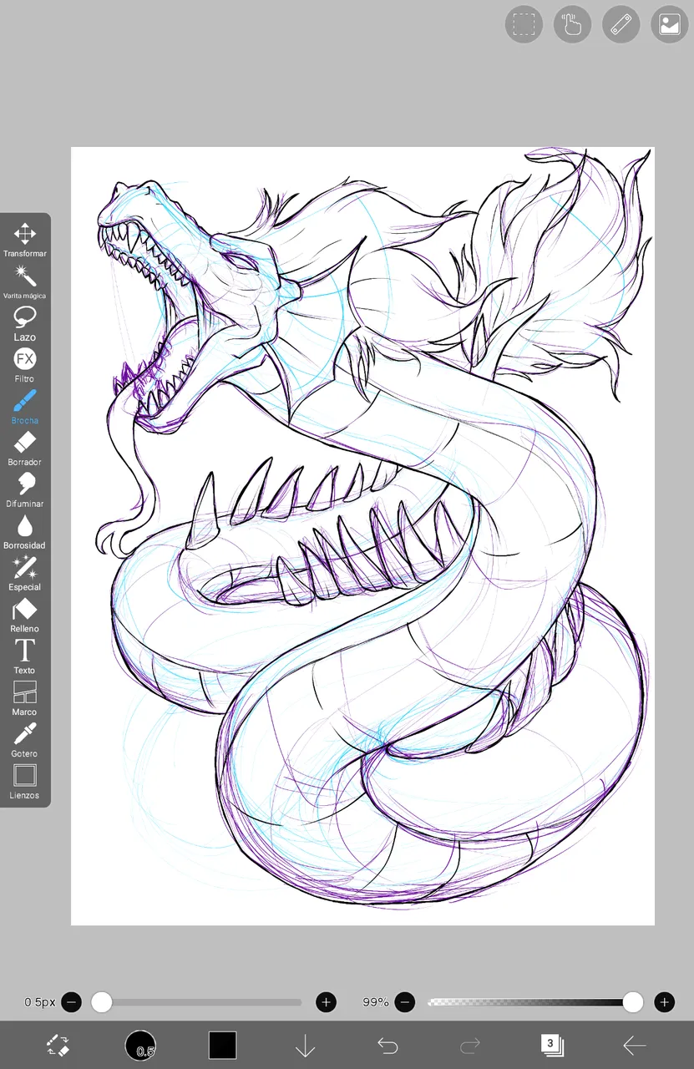This screenshot has height=1069, width=694.
Task: Pick the Difuminar smudge tool
Action: (24, 490)
